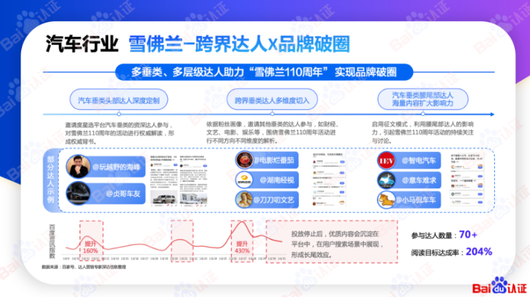The height and width of the screenshot is (297, 530).
Task: Click the 数据来源 footnote below the chart
Action: tap(84, 267)
